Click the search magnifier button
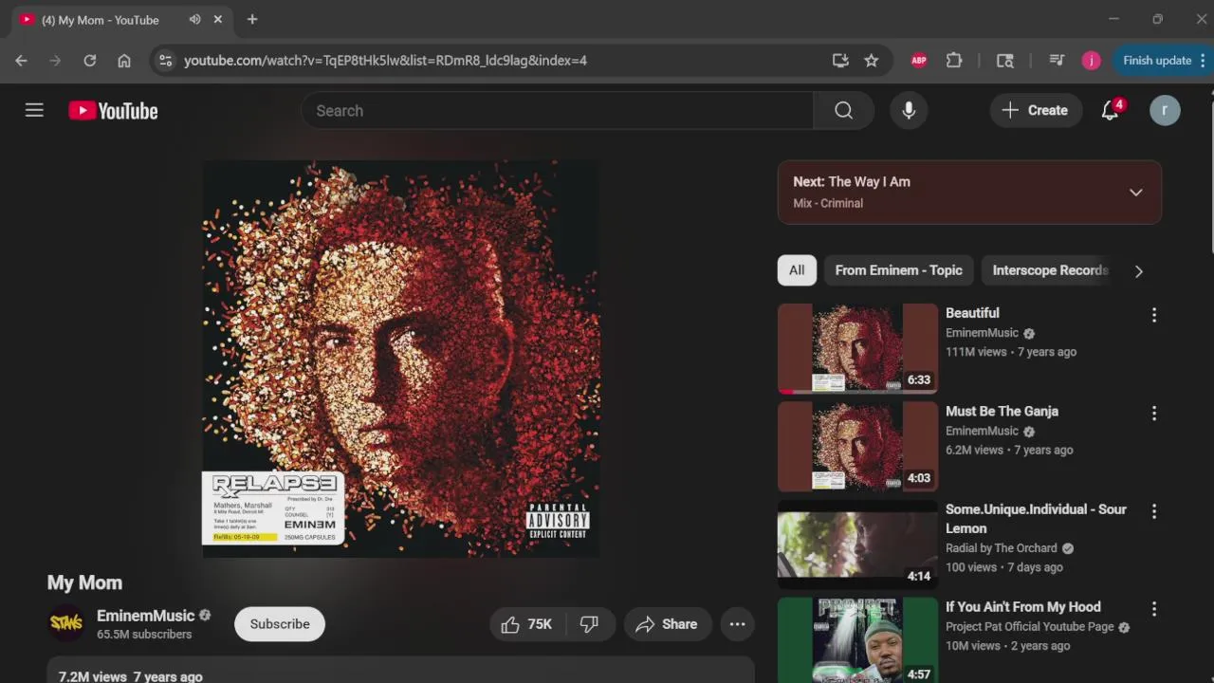The width and height of the screenshot is (1214, 683). [x=843, y=111]
